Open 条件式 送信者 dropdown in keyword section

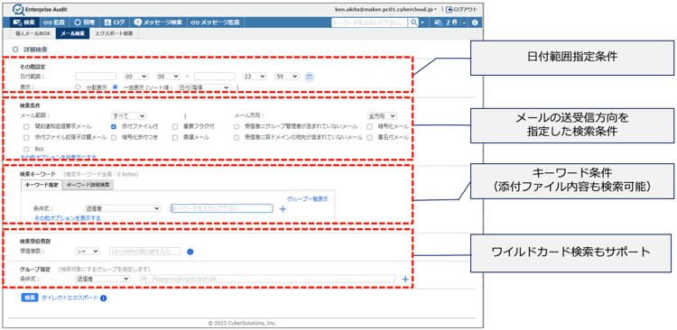123,208
